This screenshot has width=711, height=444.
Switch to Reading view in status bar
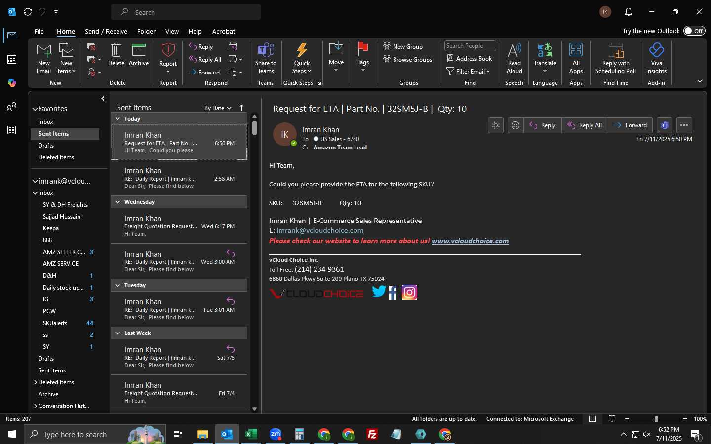click(x=612, y=419)
